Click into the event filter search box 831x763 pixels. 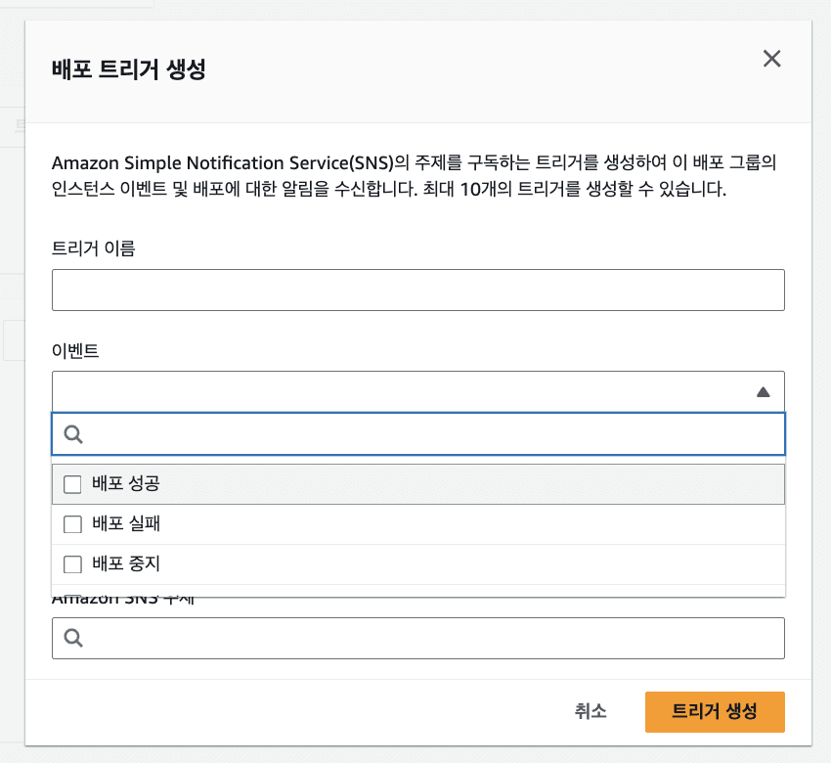430,434
